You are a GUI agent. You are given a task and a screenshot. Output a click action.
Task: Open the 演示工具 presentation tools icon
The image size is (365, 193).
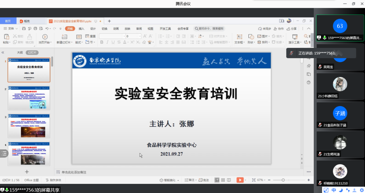295,37
